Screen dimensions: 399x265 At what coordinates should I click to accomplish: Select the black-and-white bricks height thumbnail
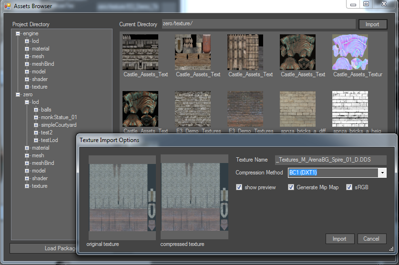point(350,109)
